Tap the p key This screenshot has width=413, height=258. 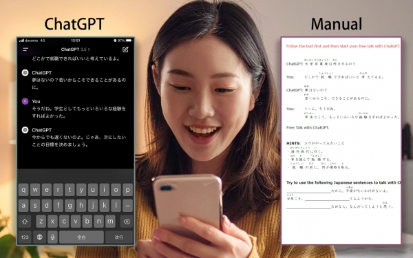(x=128, y=190)
